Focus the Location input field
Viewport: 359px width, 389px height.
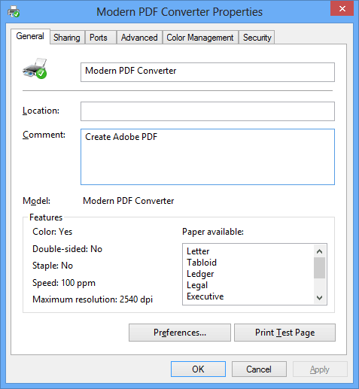[x=208, y=111]
